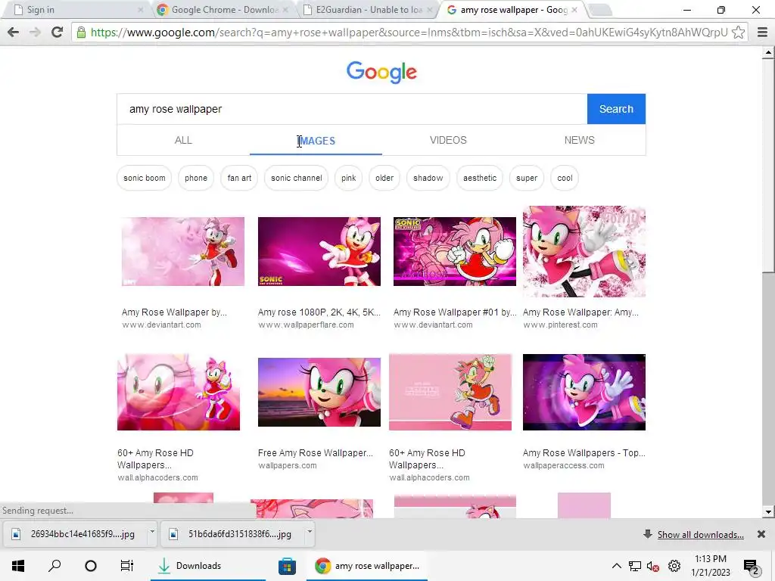Click in the Google search box
The width and height of the screenshot is (775, 581).
(x=352, y=109)
